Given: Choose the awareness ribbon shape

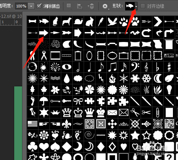Looking at the screenshot, I should coord(44,55).
